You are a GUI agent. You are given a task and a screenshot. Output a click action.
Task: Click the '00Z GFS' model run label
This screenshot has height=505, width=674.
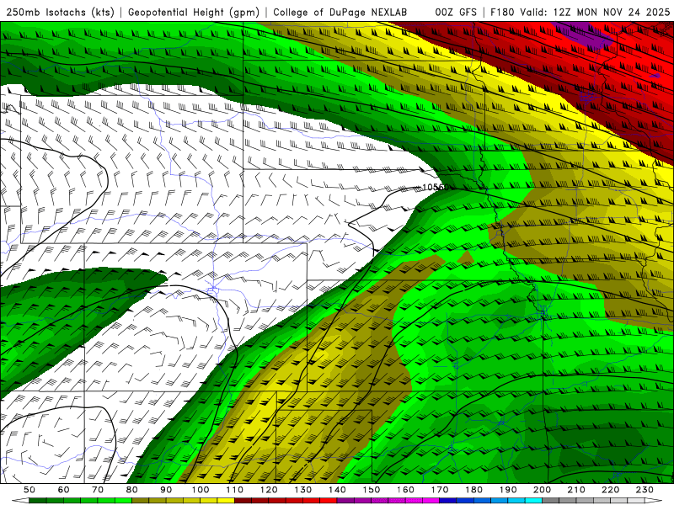456,12
